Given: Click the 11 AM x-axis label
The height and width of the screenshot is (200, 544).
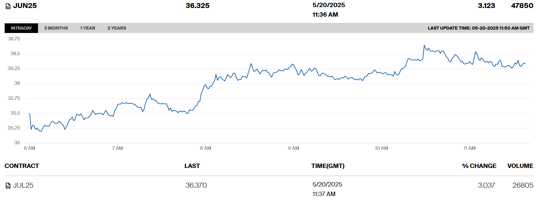Looking at the screenshot, I should (469, 148).
